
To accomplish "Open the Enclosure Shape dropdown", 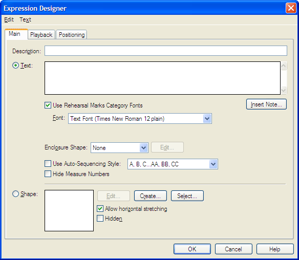I will (x=143, y=147).
